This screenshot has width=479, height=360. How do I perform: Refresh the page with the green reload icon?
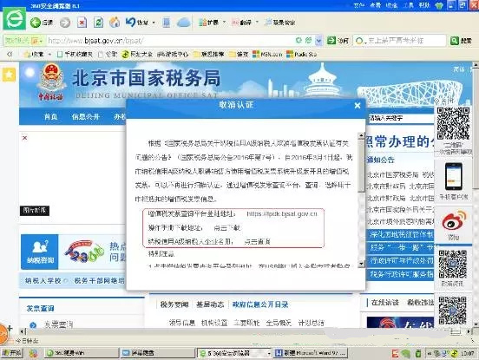tap(98, 23)
